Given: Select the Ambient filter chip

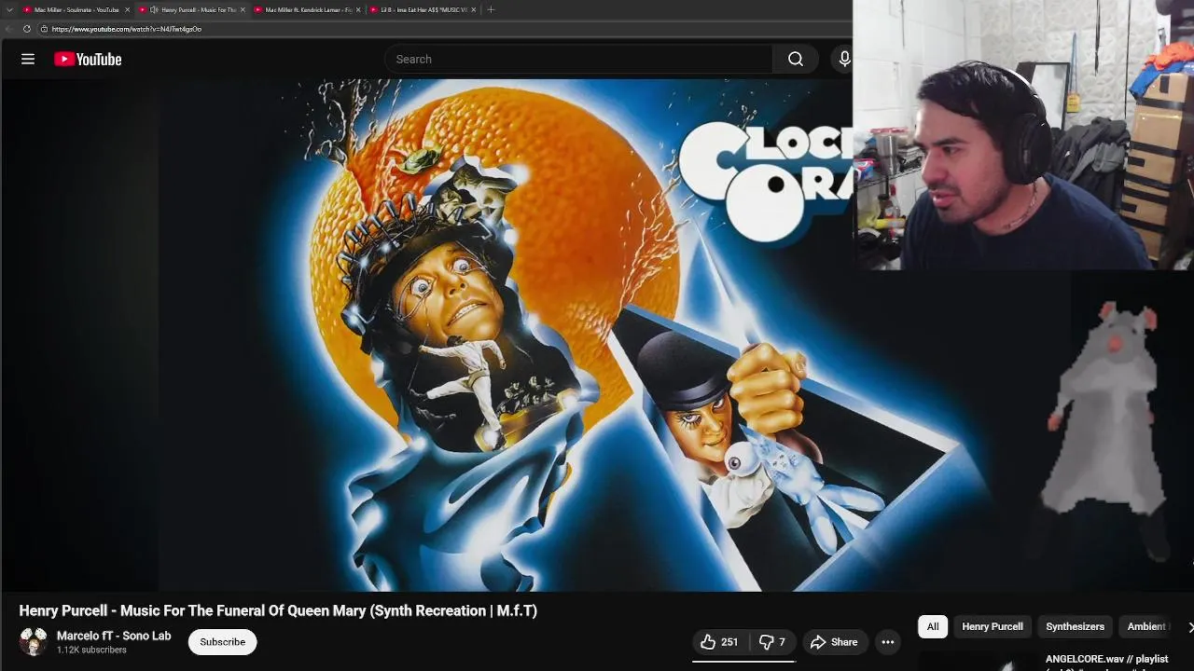Looking at the screenshot, I should [x=1146, y=626].
